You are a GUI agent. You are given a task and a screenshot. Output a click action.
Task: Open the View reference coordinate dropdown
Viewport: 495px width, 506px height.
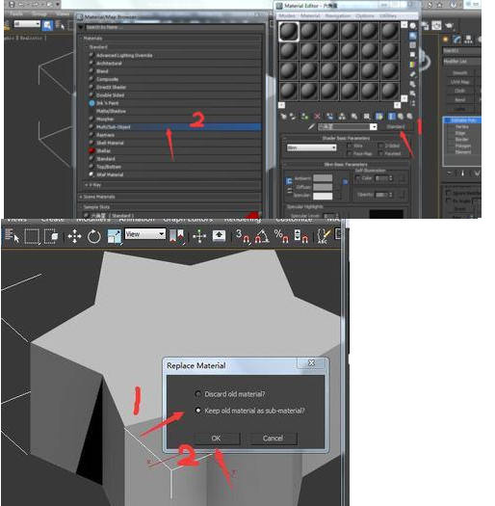tap(145, 234)
